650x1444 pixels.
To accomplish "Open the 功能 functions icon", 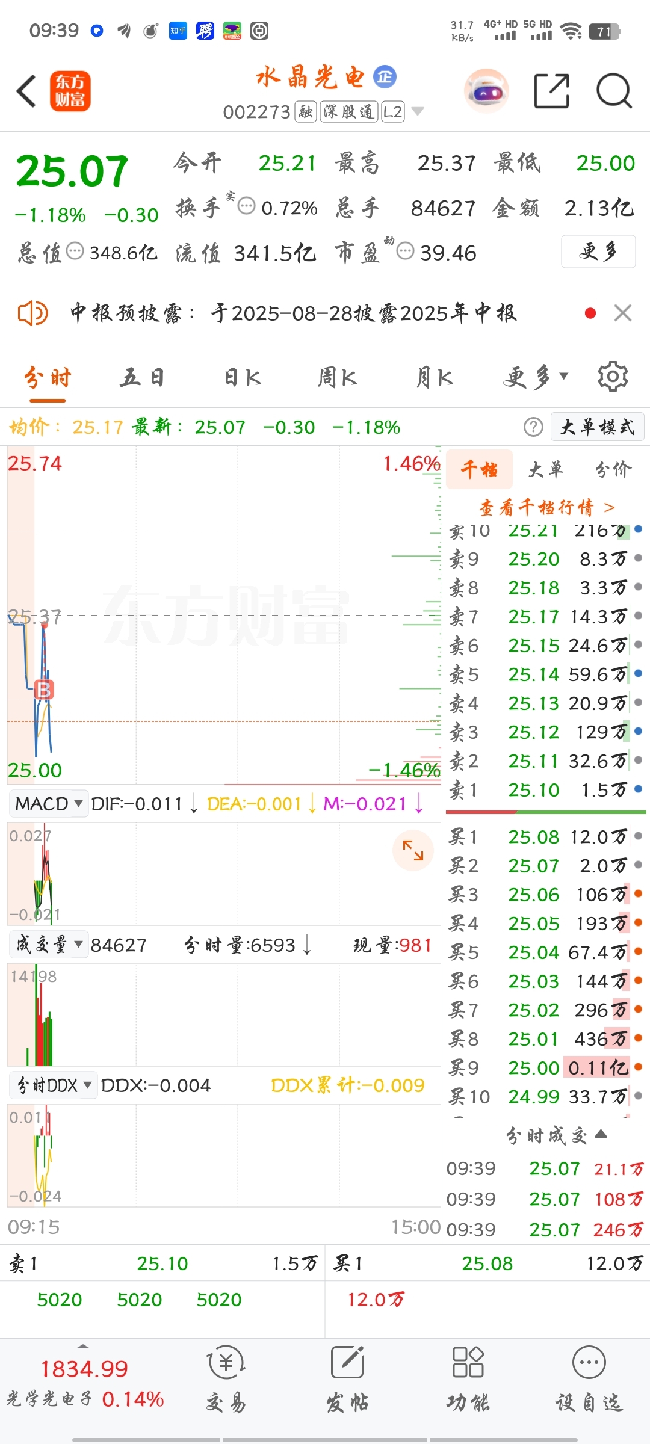I will [468, 1378].
